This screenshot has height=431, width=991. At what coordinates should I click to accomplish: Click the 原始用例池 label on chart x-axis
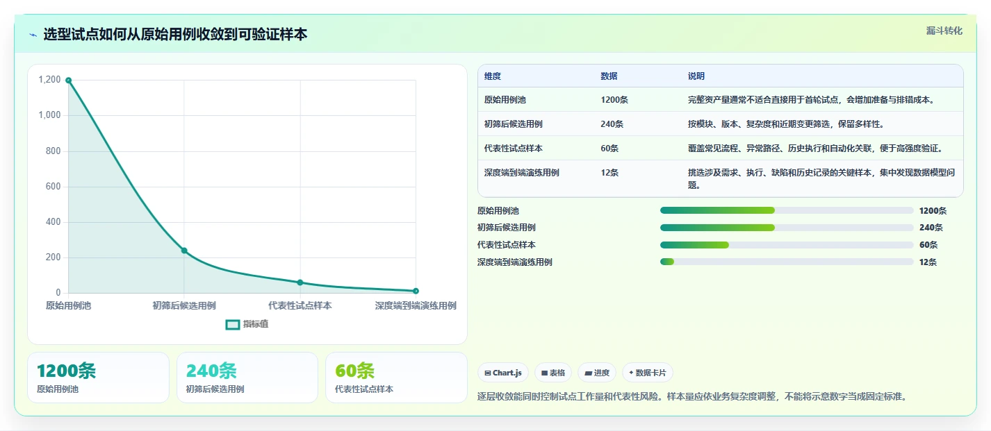click(x=68, y=305)
